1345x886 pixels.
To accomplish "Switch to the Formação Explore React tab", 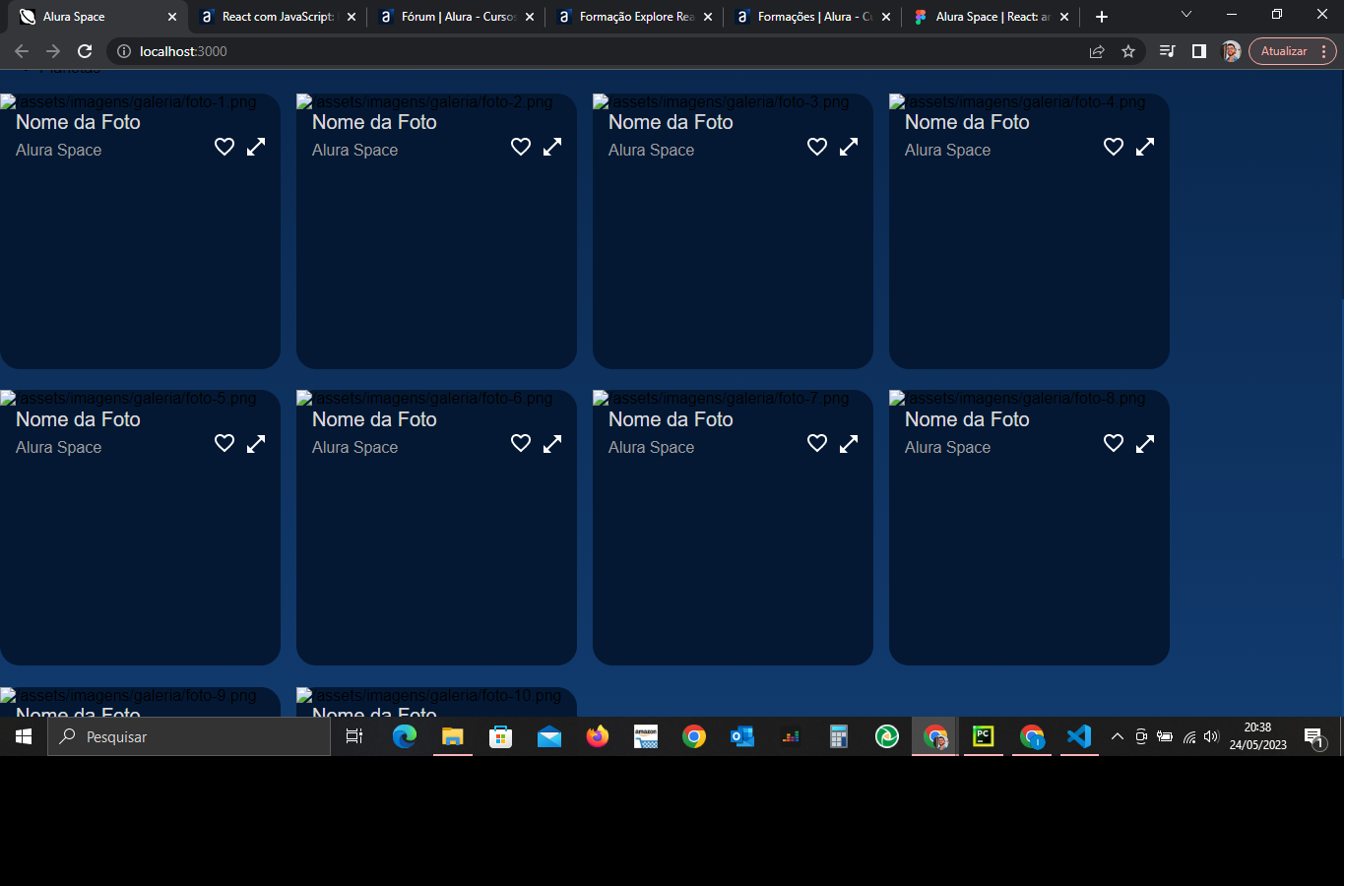I will [635, 17].
